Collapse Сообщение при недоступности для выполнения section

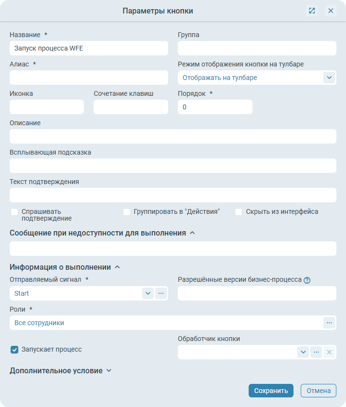(193, 233)
